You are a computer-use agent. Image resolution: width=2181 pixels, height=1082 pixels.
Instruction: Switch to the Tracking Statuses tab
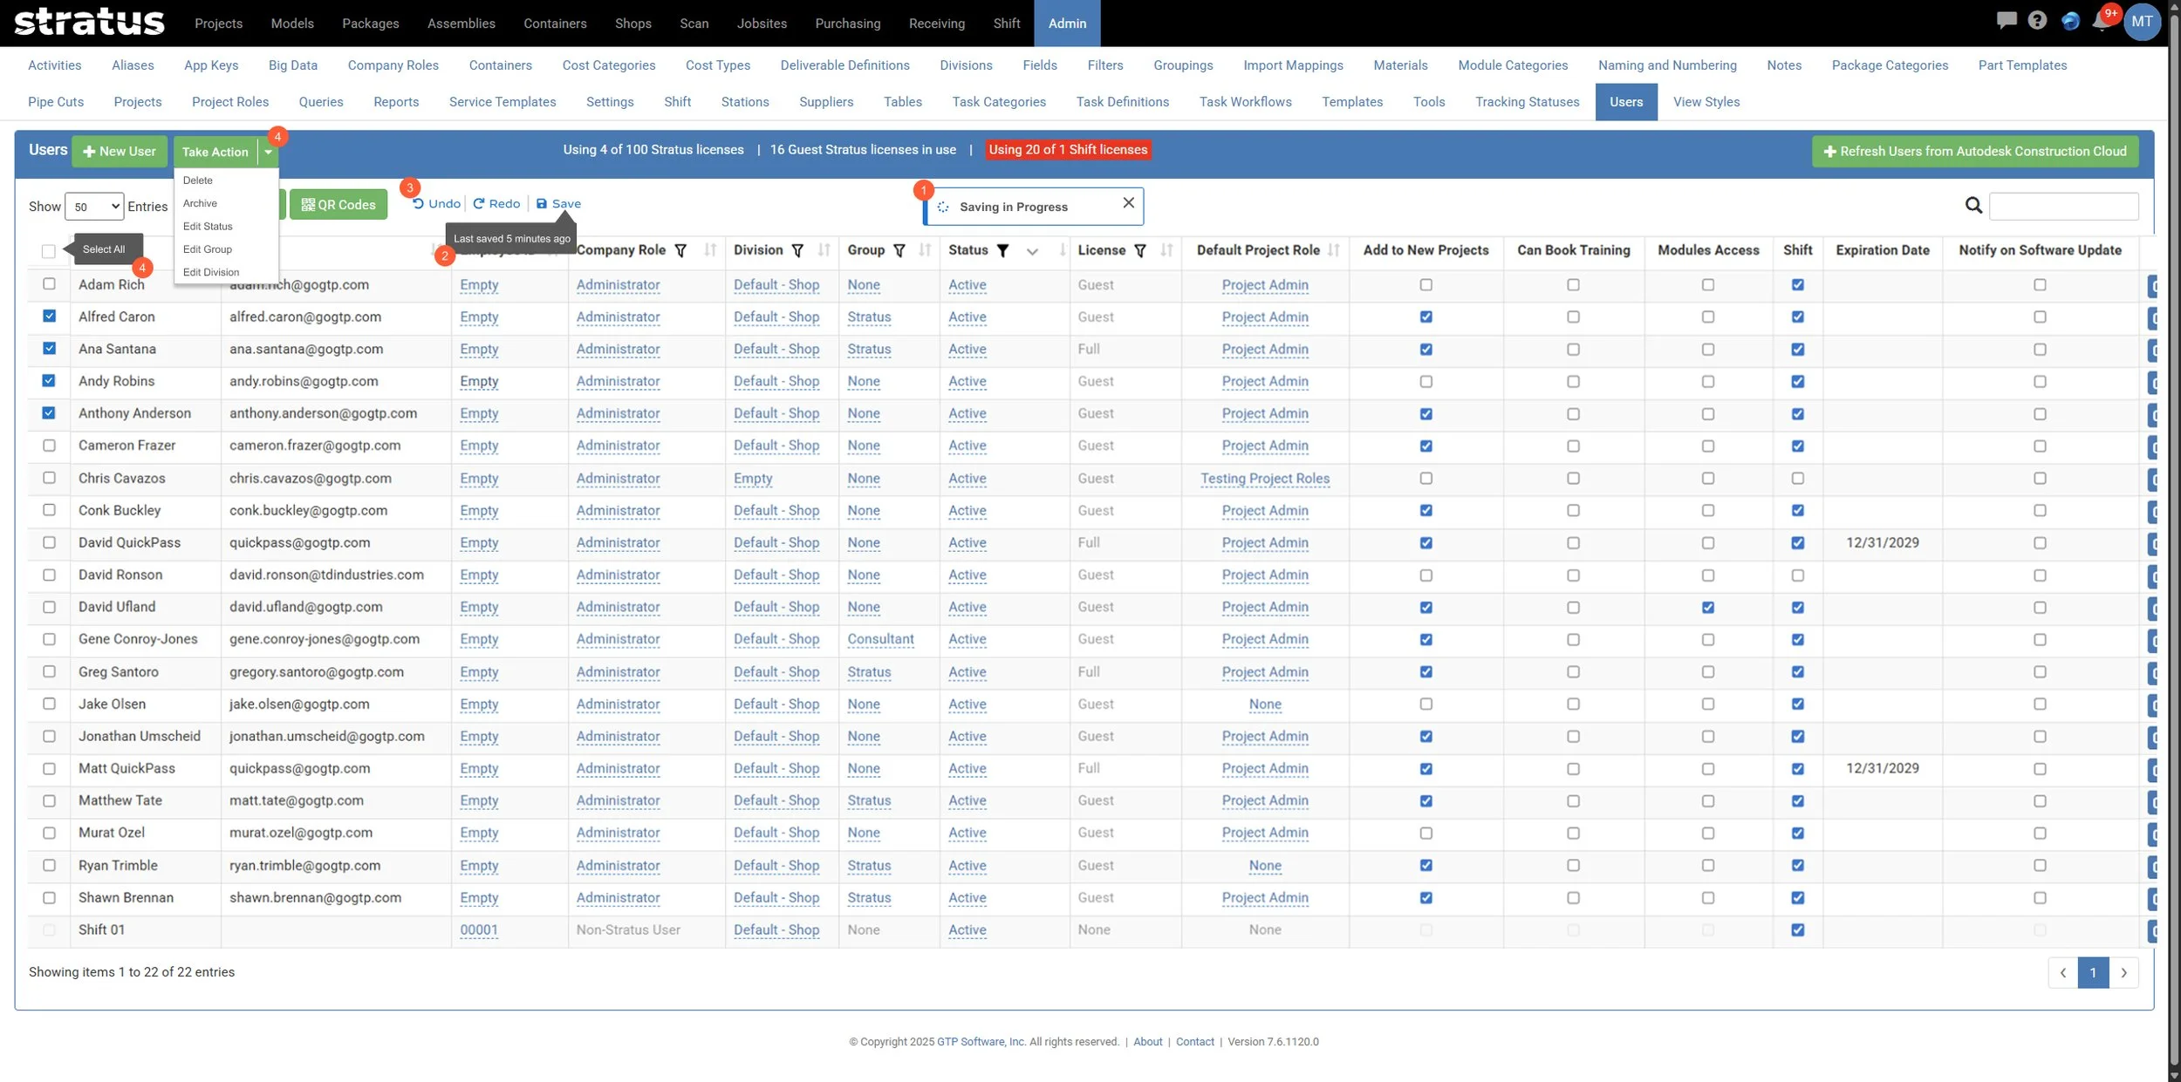click(1527, 102)
